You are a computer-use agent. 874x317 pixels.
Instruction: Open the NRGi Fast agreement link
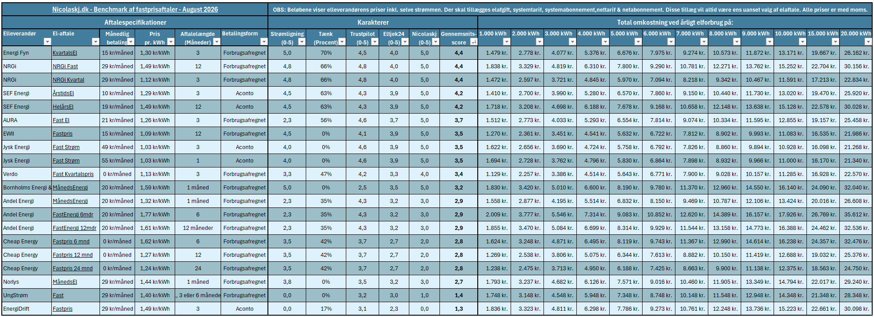(65, 66)
